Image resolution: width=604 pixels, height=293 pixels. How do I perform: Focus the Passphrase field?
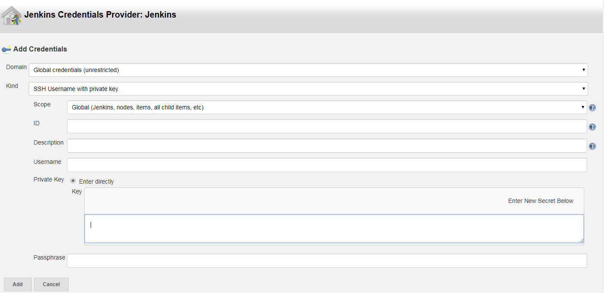(326, 260)
